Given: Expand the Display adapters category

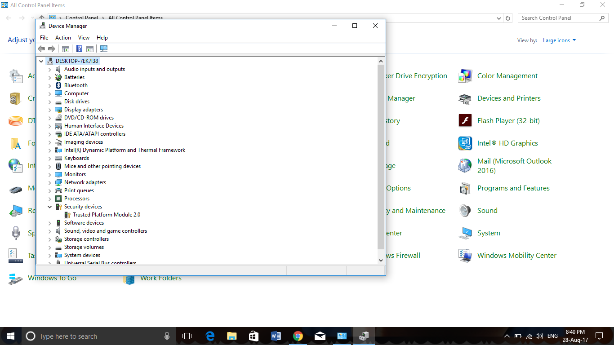Looking at the screenshot, I should (49, 110).
